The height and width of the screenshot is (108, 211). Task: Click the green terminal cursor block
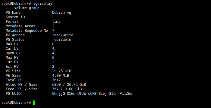[x=34, y=103]
